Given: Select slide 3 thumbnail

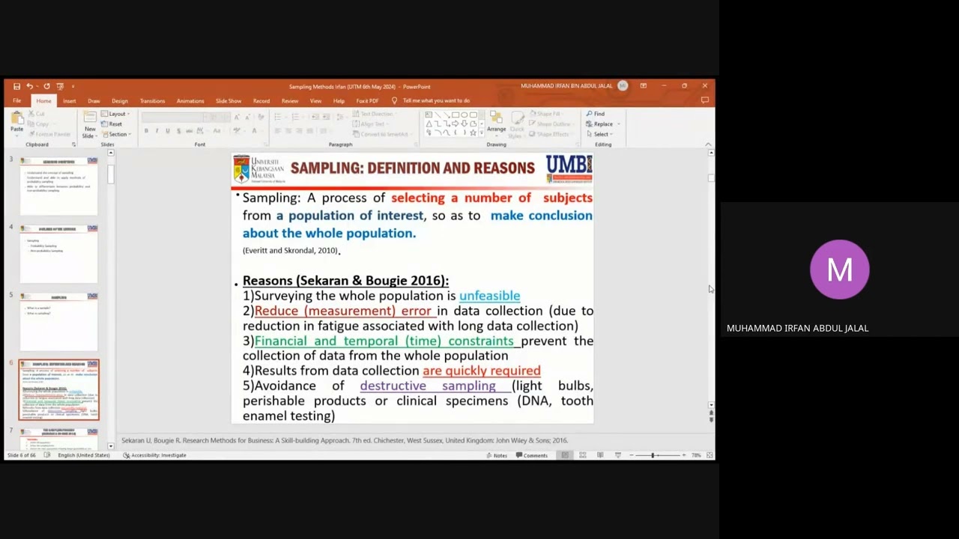Looking at the screenshot, I should pyautogui.click(x=58, y=186).
